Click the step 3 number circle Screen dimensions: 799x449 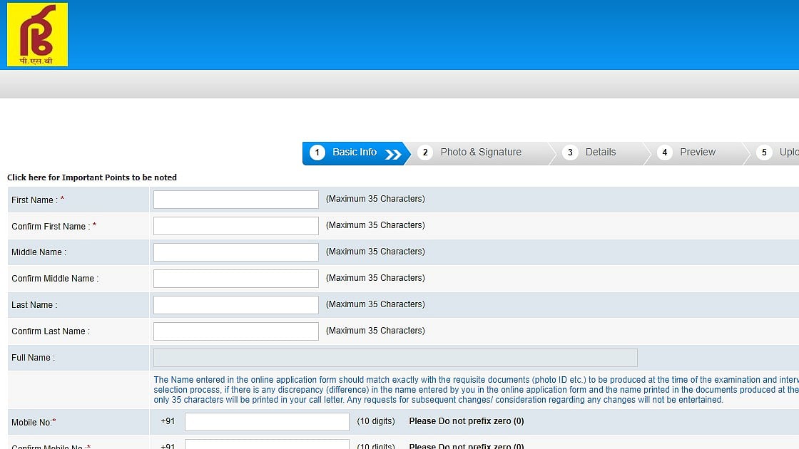(x=570, y=153)
